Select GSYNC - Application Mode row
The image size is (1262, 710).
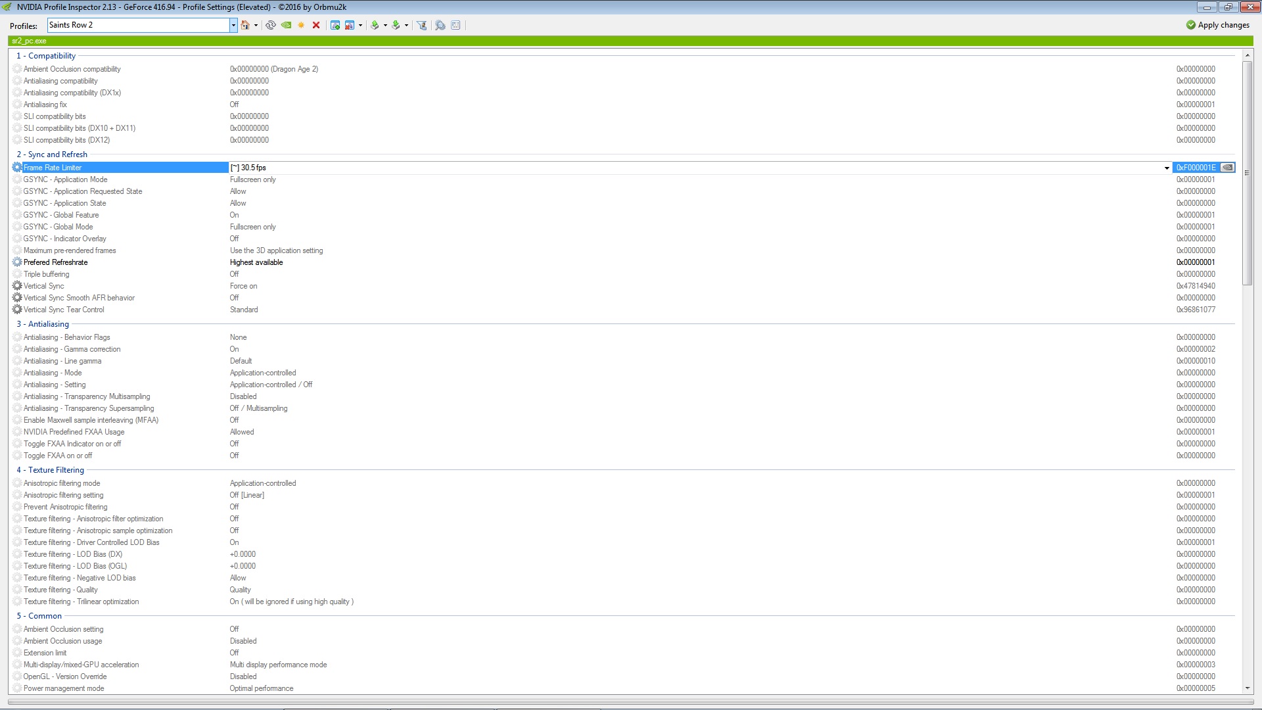point(624,179)
